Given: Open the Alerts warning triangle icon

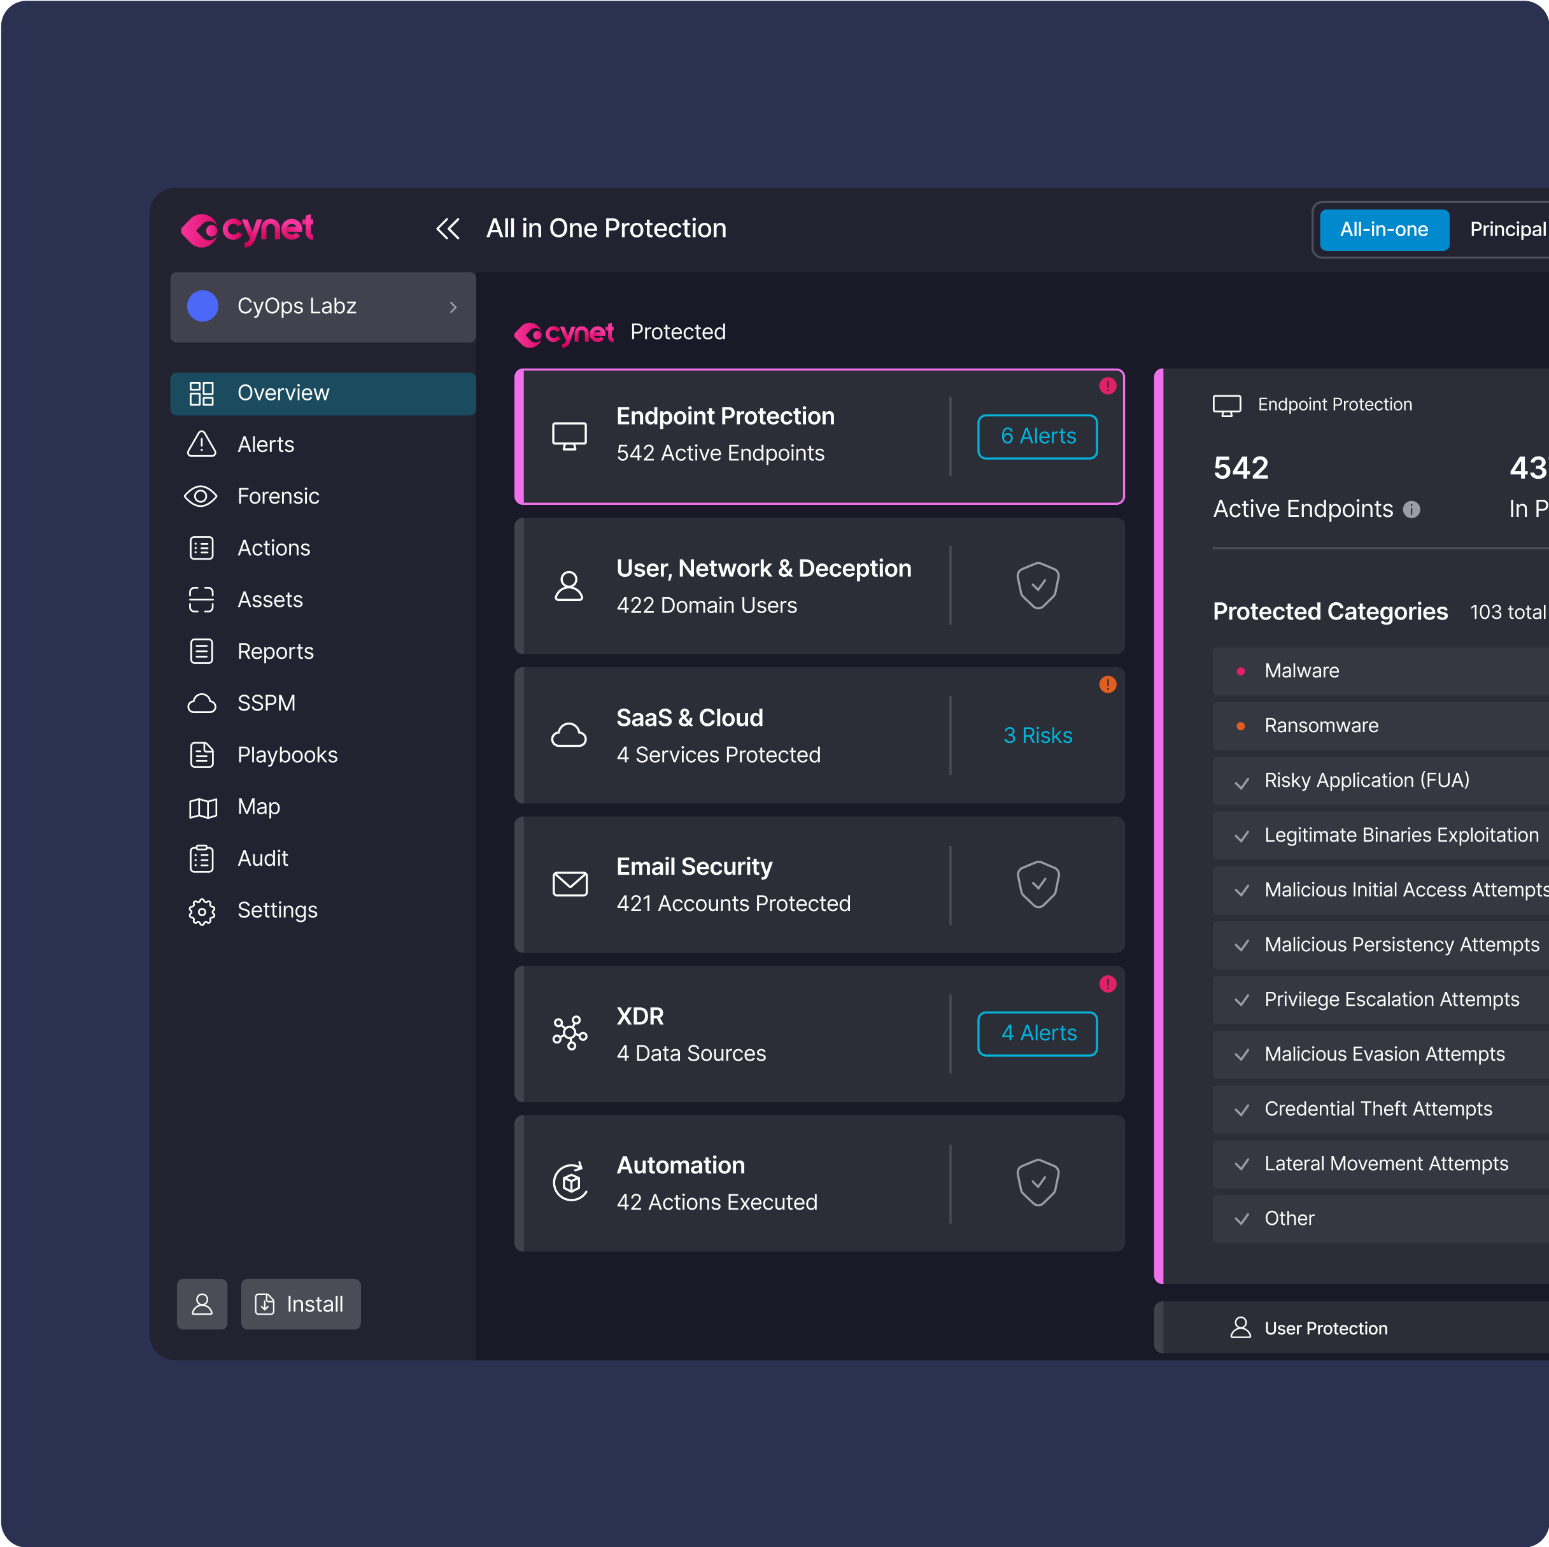Looking at the screenshot, I should click(201, 445).
